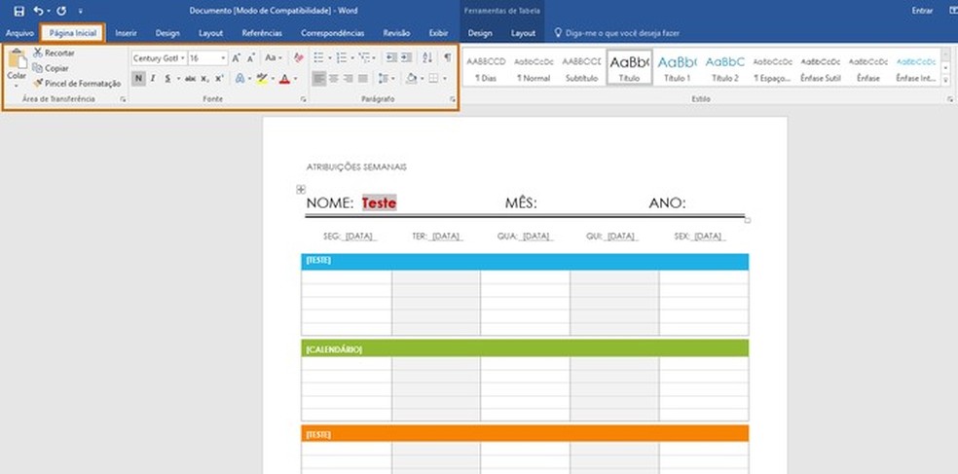Open the Arquivo tab
Image resolution: width=958 pixels, height=474 pixels.
point(19,33)
